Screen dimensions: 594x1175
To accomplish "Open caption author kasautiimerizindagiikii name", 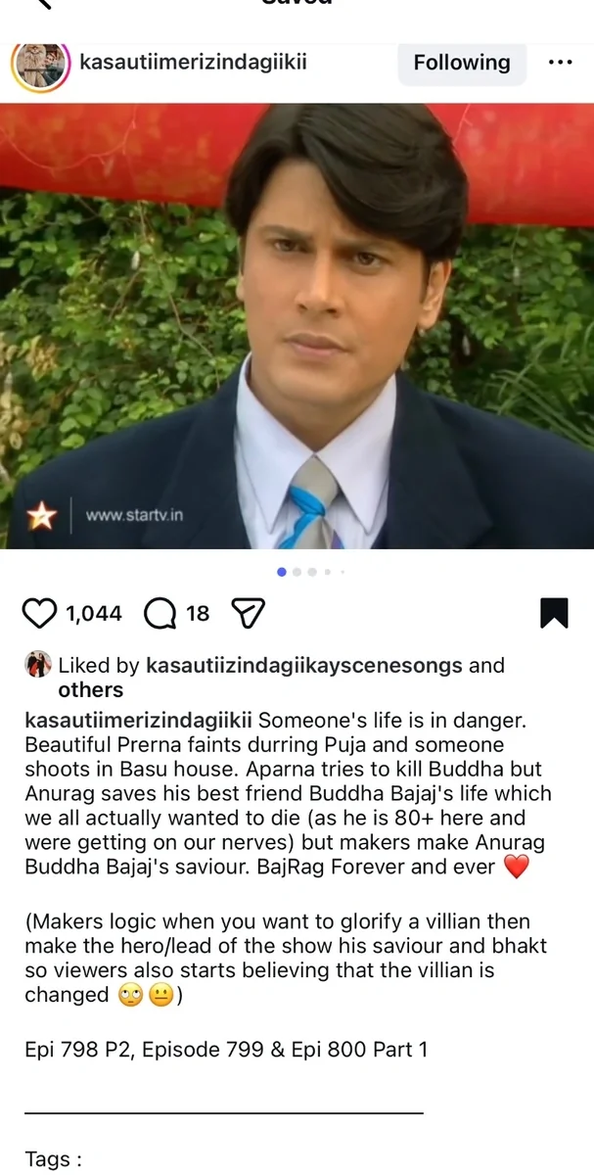I will [138, 720].
